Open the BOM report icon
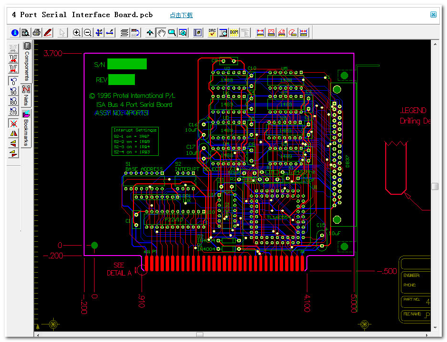This screenshot has width=447, height=342. click(x=234, y=33)
